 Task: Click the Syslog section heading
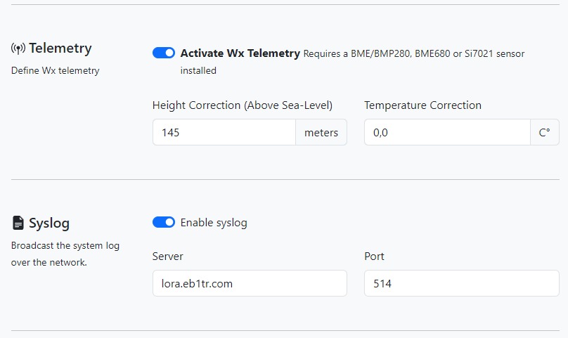coord(49,223)
